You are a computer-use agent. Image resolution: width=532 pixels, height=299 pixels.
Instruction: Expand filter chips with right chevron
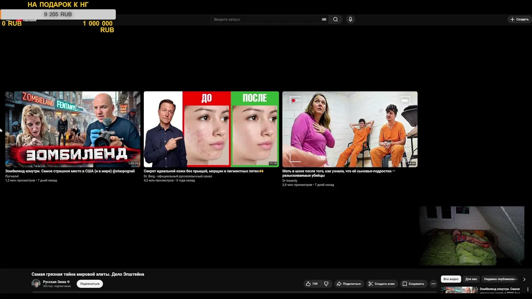pos(524,279)
